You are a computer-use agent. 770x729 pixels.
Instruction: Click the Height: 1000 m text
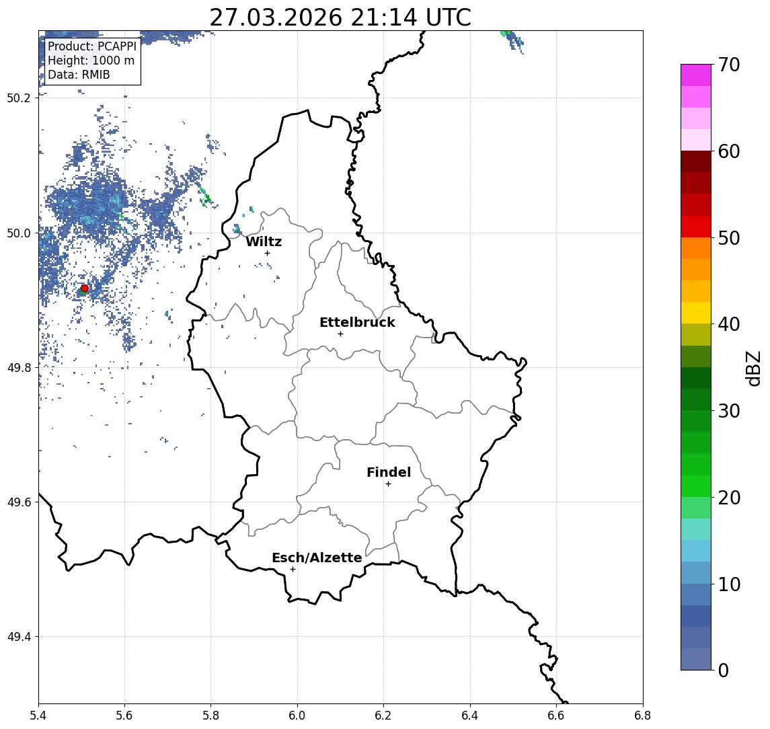click(91, 61)
